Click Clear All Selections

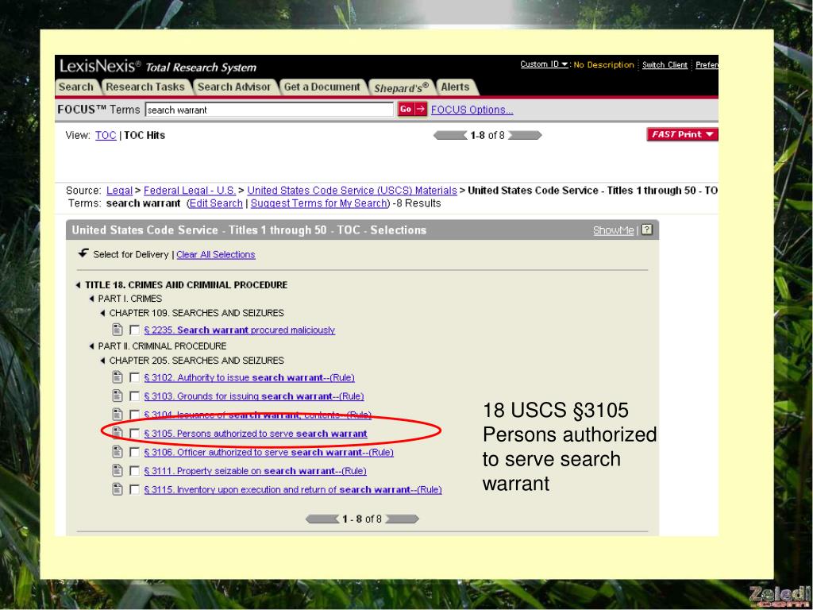pyautogui.click(x=216, y=255)
